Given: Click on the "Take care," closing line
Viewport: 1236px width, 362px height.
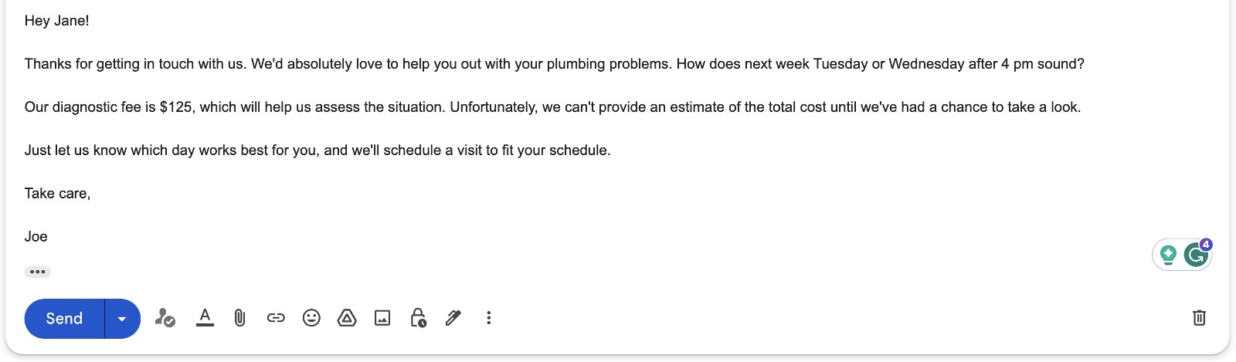Looking at the screenshot, I should click(57, 194).
